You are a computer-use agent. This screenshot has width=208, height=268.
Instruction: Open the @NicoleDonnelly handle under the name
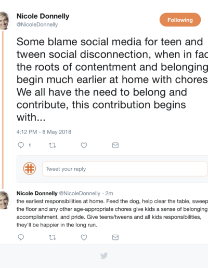[37, 24]
